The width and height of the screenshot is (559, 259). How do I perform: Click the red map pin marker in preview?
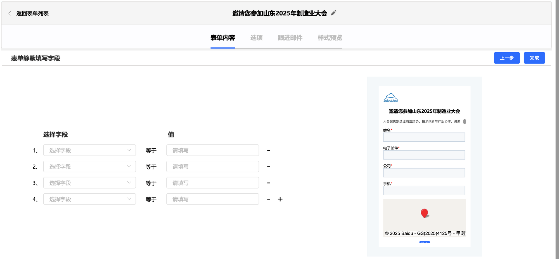[424, 213]
